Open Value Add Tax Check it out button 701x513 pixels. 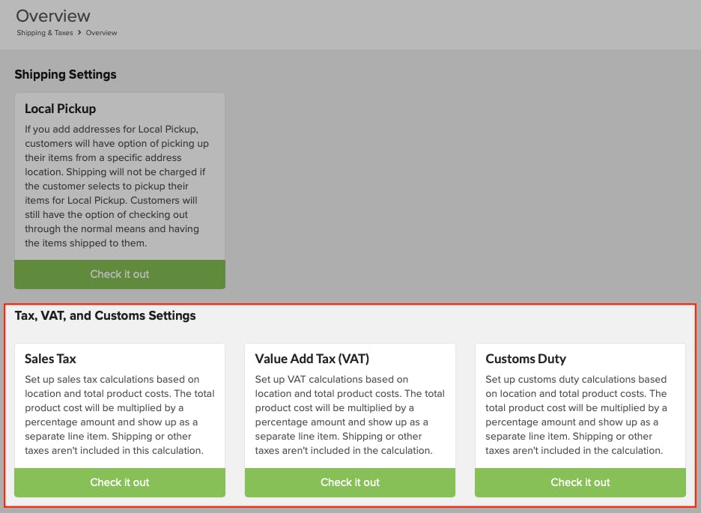coord(350,482)
